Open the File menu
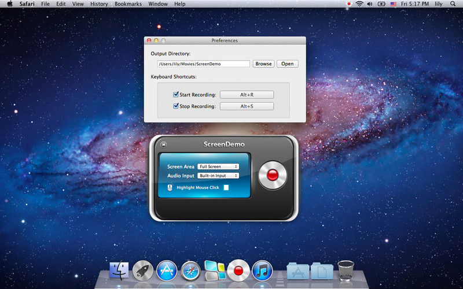 click(x=46, y=4)
